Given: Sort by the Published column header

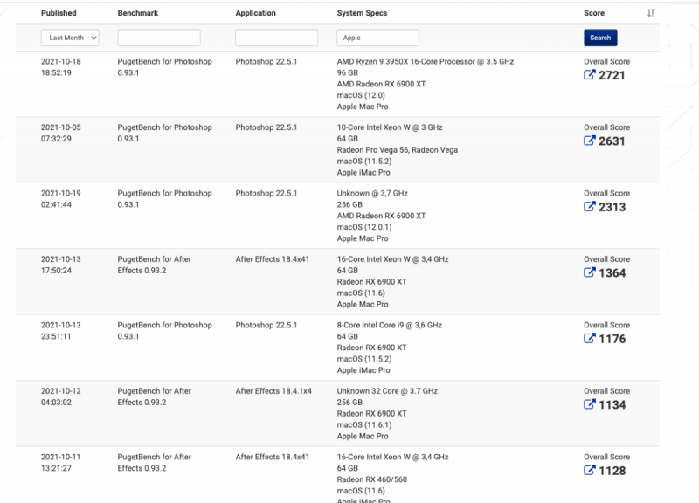Looking at the screenshot, I should tap(59, 13).
